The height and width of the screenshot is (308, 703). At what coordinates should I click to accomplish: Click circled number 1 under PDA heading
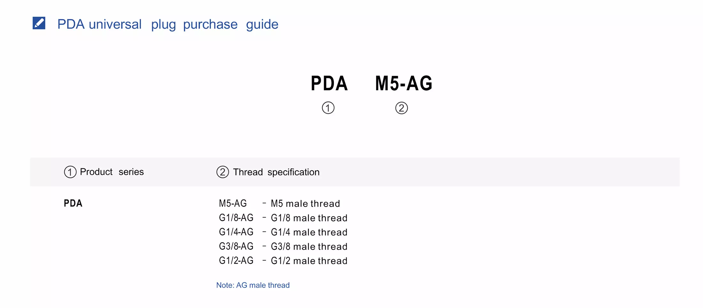328,108
